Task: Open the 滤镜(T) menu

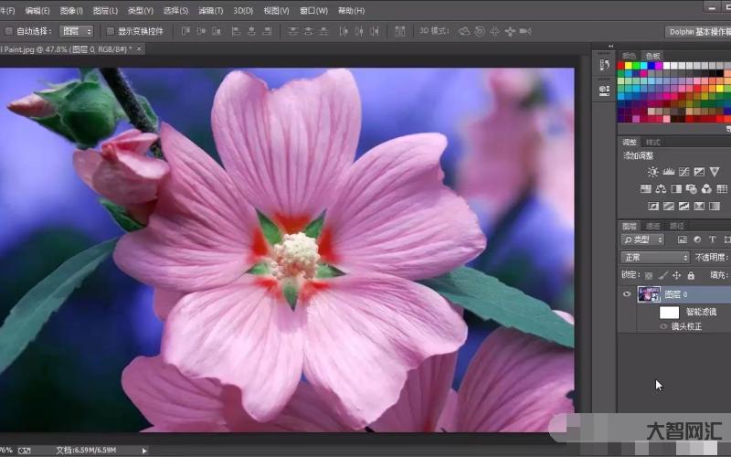Action: (210, 11)
